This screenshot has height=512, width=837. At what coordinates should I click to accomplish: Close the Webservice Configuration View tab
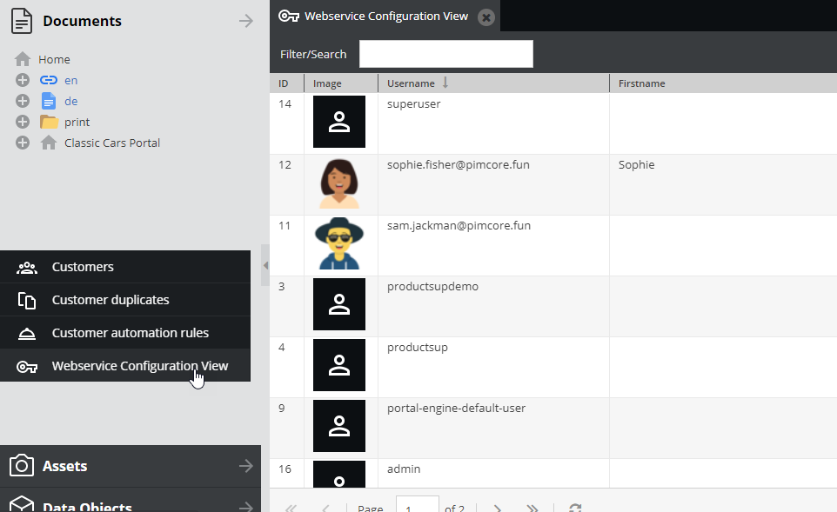coord(486,17)
